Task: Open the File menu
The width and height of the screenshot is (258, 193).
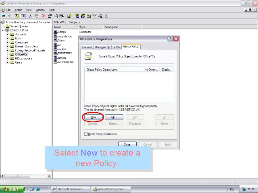Action: [8, 10]
